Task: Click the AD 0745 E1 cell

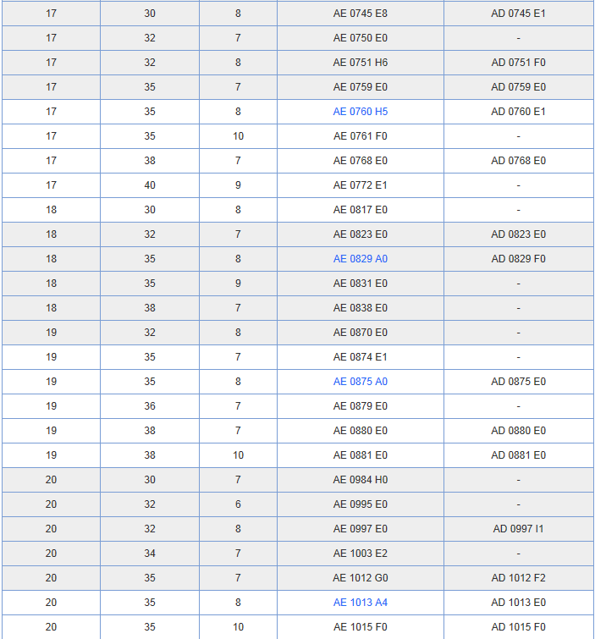Action: [518, 14]
